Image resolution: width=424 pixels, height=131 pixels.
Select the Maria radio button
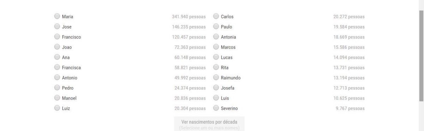pyautogui.click(x=57, y=16)
